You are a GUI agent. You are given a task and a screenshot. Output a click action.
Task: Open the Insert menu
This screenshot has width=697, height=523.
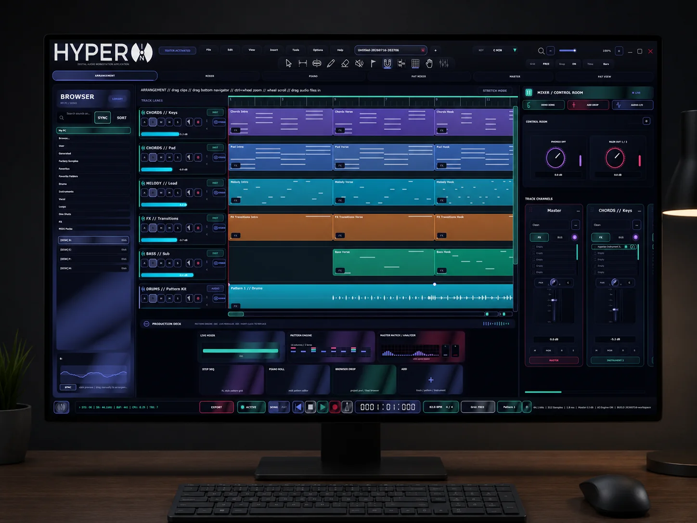point(274,50)
